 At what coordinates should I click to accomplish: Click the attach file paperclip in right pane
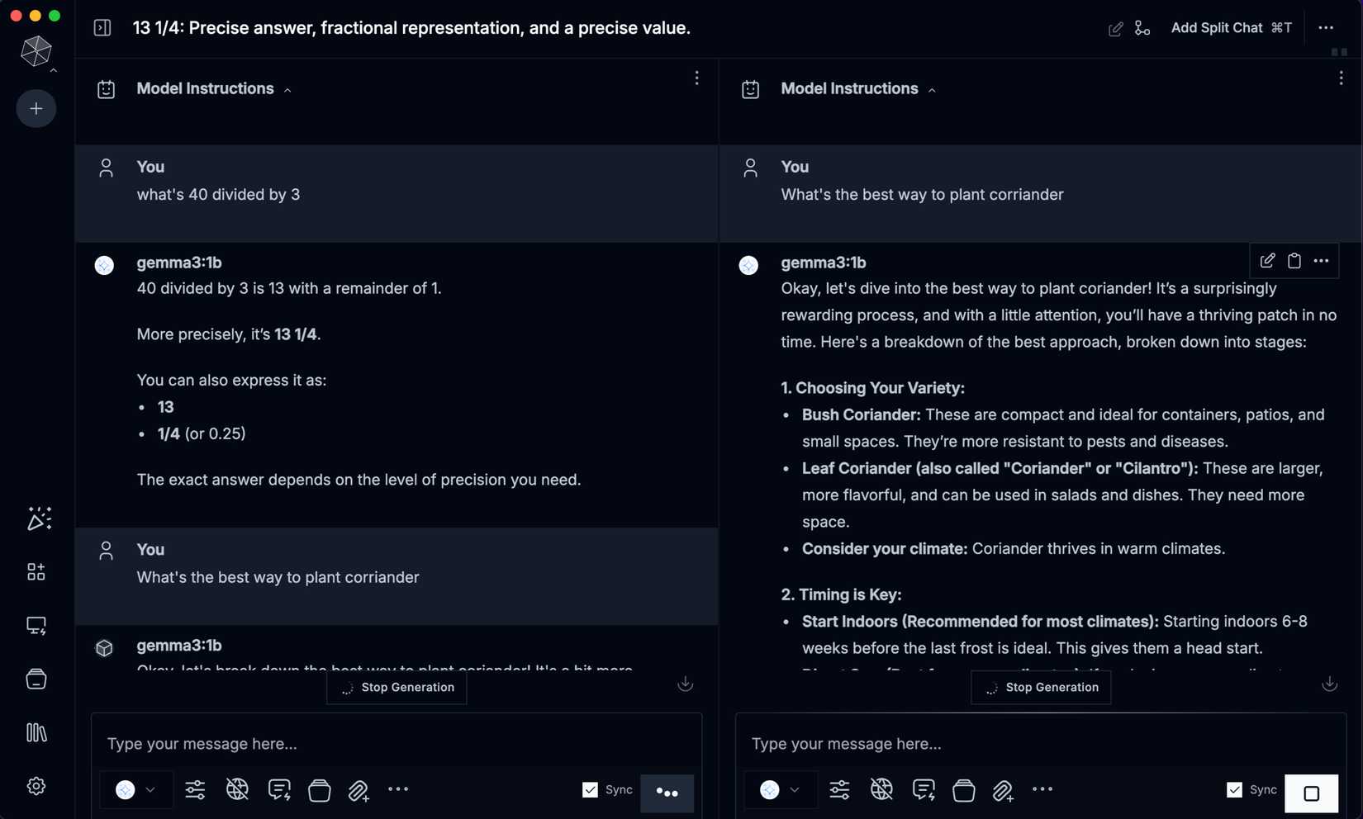pyautogui.click(x=1003, y=791)
